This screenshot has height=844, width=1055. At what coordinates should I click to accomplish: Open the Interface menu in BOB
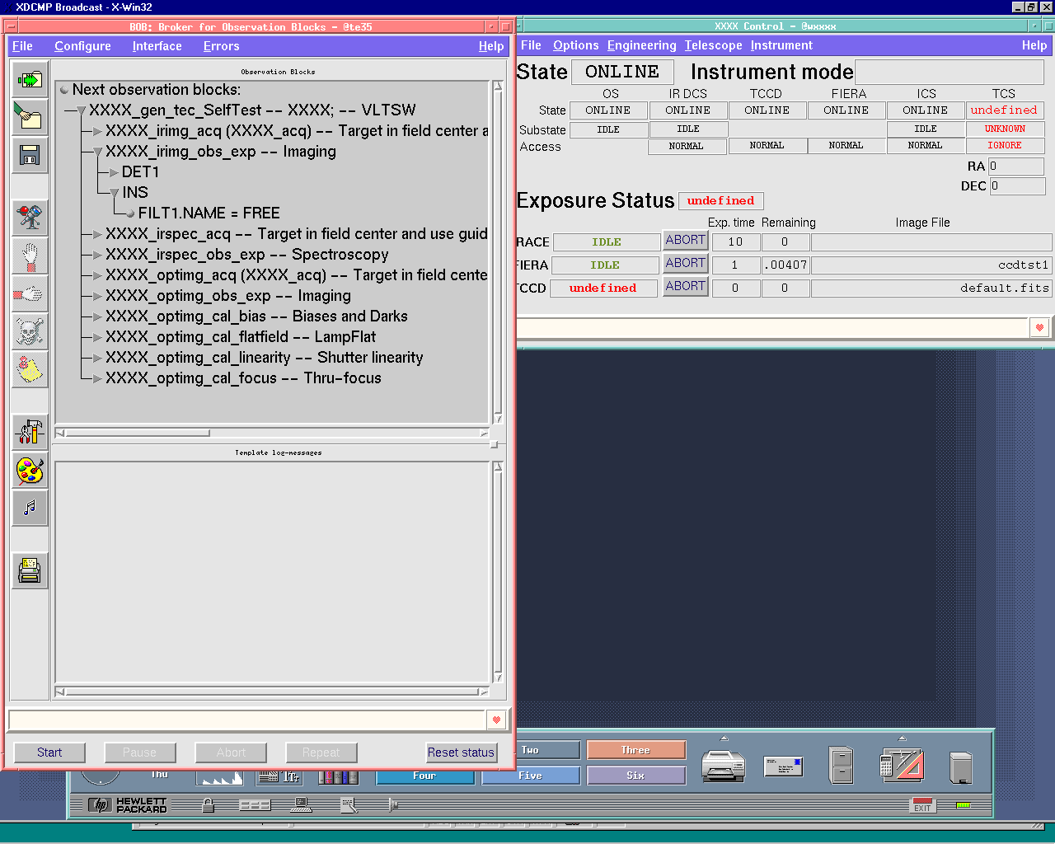(x=157, y=46)
